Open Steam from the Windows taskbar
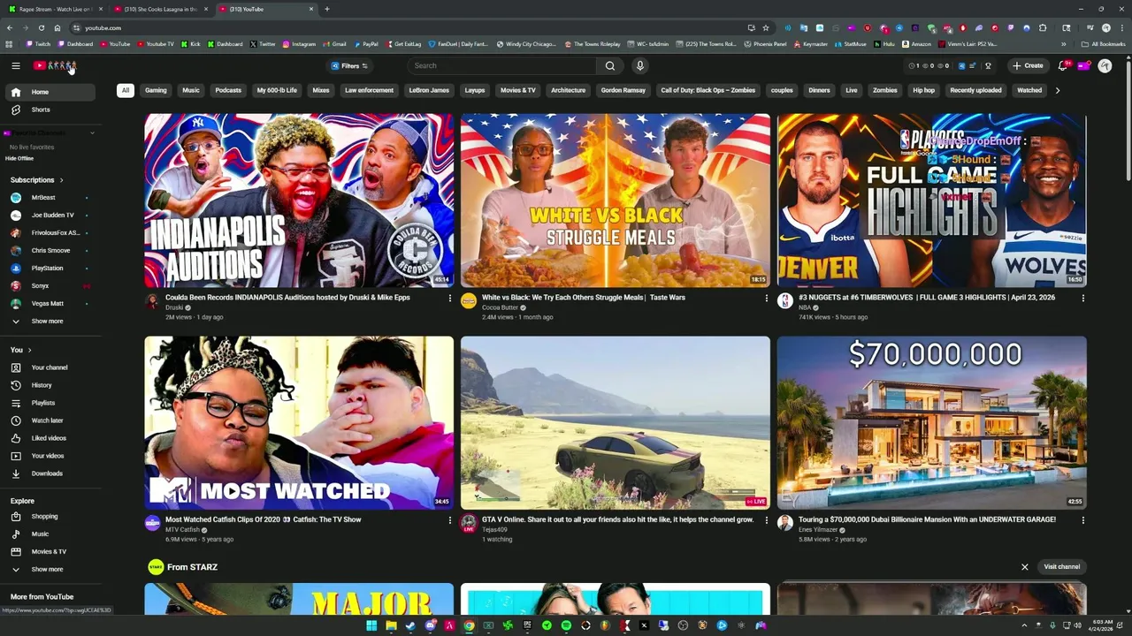1132x636 pixels. point(410,625)
